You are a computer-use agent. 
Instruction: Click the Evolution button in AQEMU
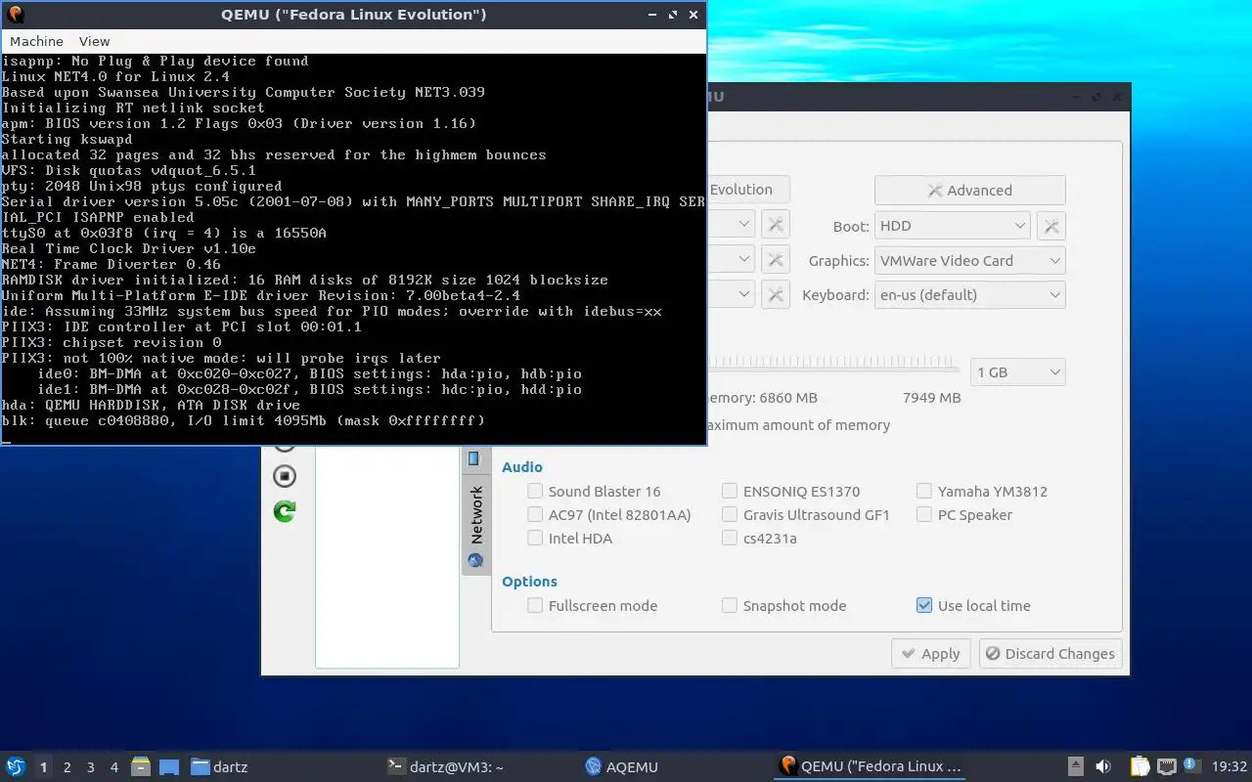[748, 190]
